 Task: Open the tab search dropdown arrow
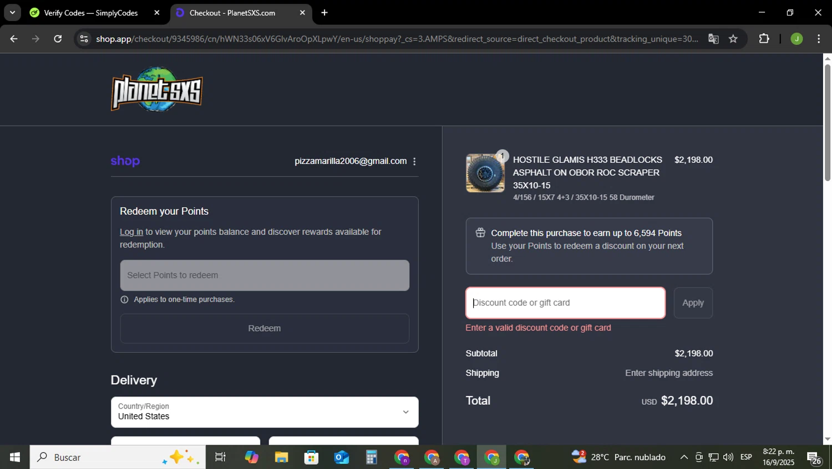click(12, 13)
